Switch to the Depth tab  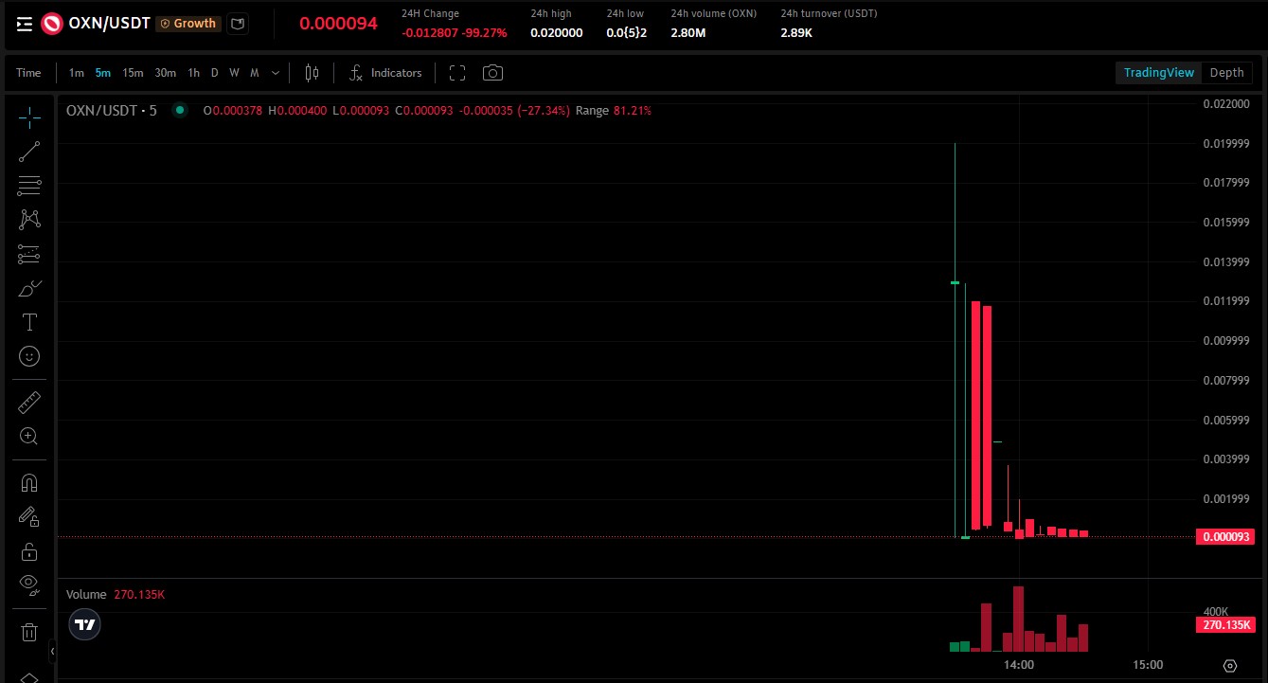click(1226, 72)
